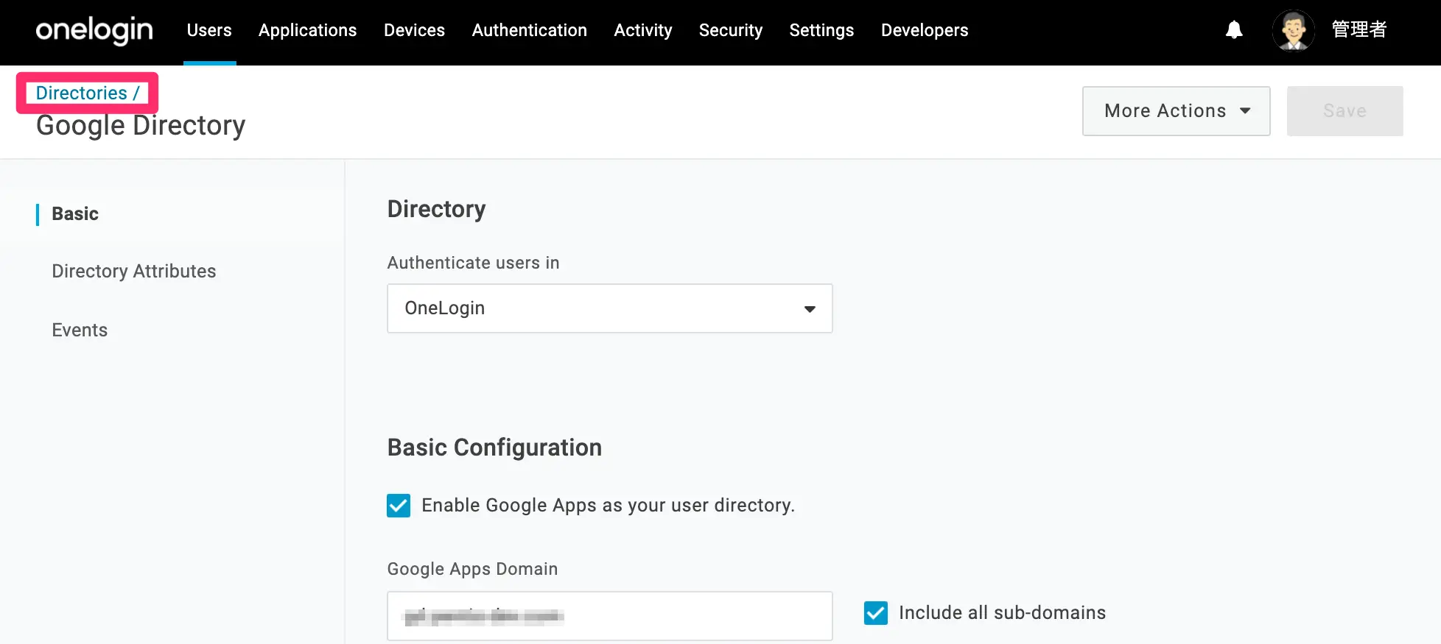Select the Basic sidebar tab
Viewport: 1441px width, 644px height.
[75, 213]
